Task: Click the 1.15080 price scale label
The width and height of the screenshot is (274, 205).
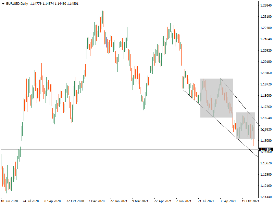Action: tap(266, 140)
